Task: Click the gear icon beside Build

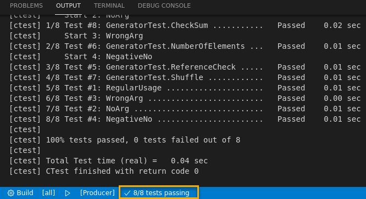Action: click(11, 193)
